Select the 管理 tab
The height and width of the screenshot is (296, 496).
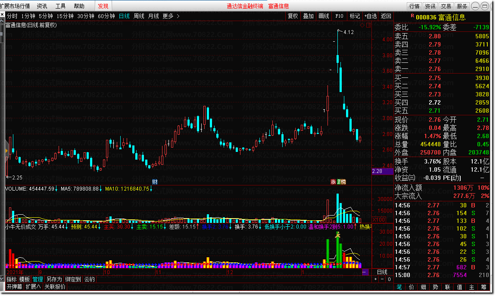37,279
